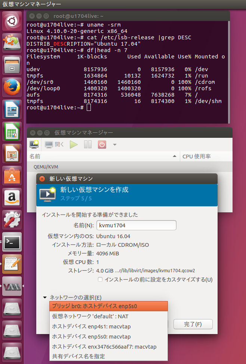Close the 新しい仮想マシン dialog

point(42,179)
